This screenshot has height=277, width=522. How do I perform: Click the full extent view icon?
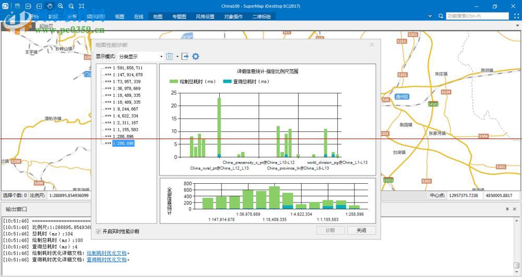pyautogui.click(x=81, y=6)
